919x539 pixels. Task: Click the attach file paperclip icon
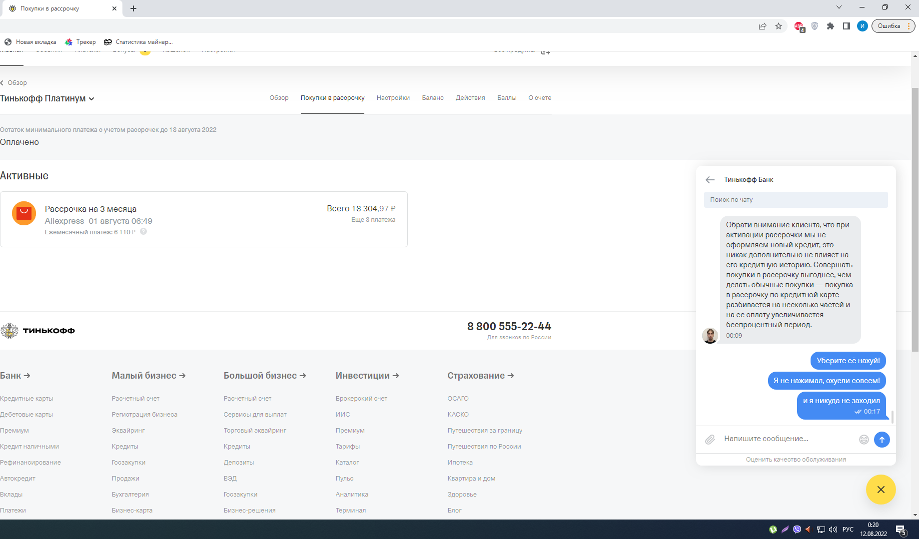(x=710, y=440)
